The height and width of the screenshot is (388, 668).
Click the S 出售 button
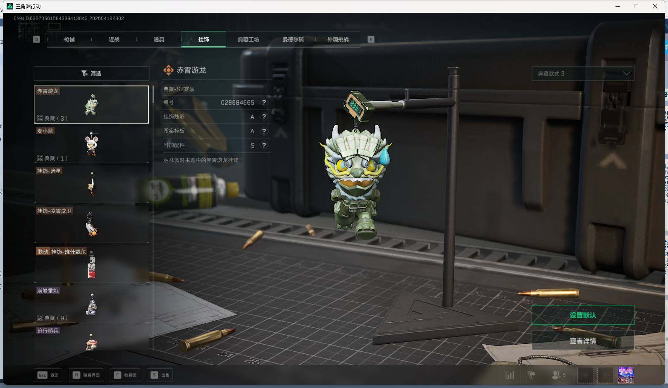160,375
